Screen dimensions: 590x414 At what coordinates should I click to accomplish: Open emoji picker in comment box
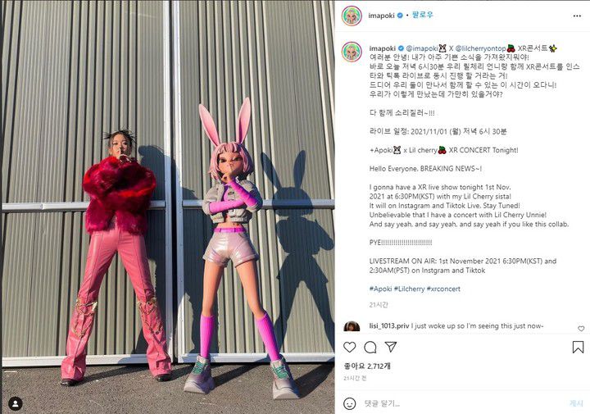[350, 403]
